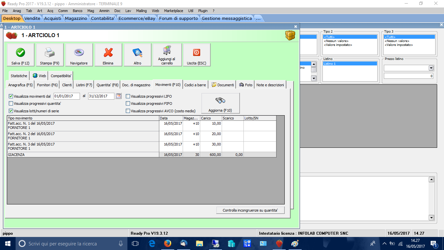Screen dimensions: 444x250
Task: Open the overflow '...' tab menu
Action: [258, 18]
